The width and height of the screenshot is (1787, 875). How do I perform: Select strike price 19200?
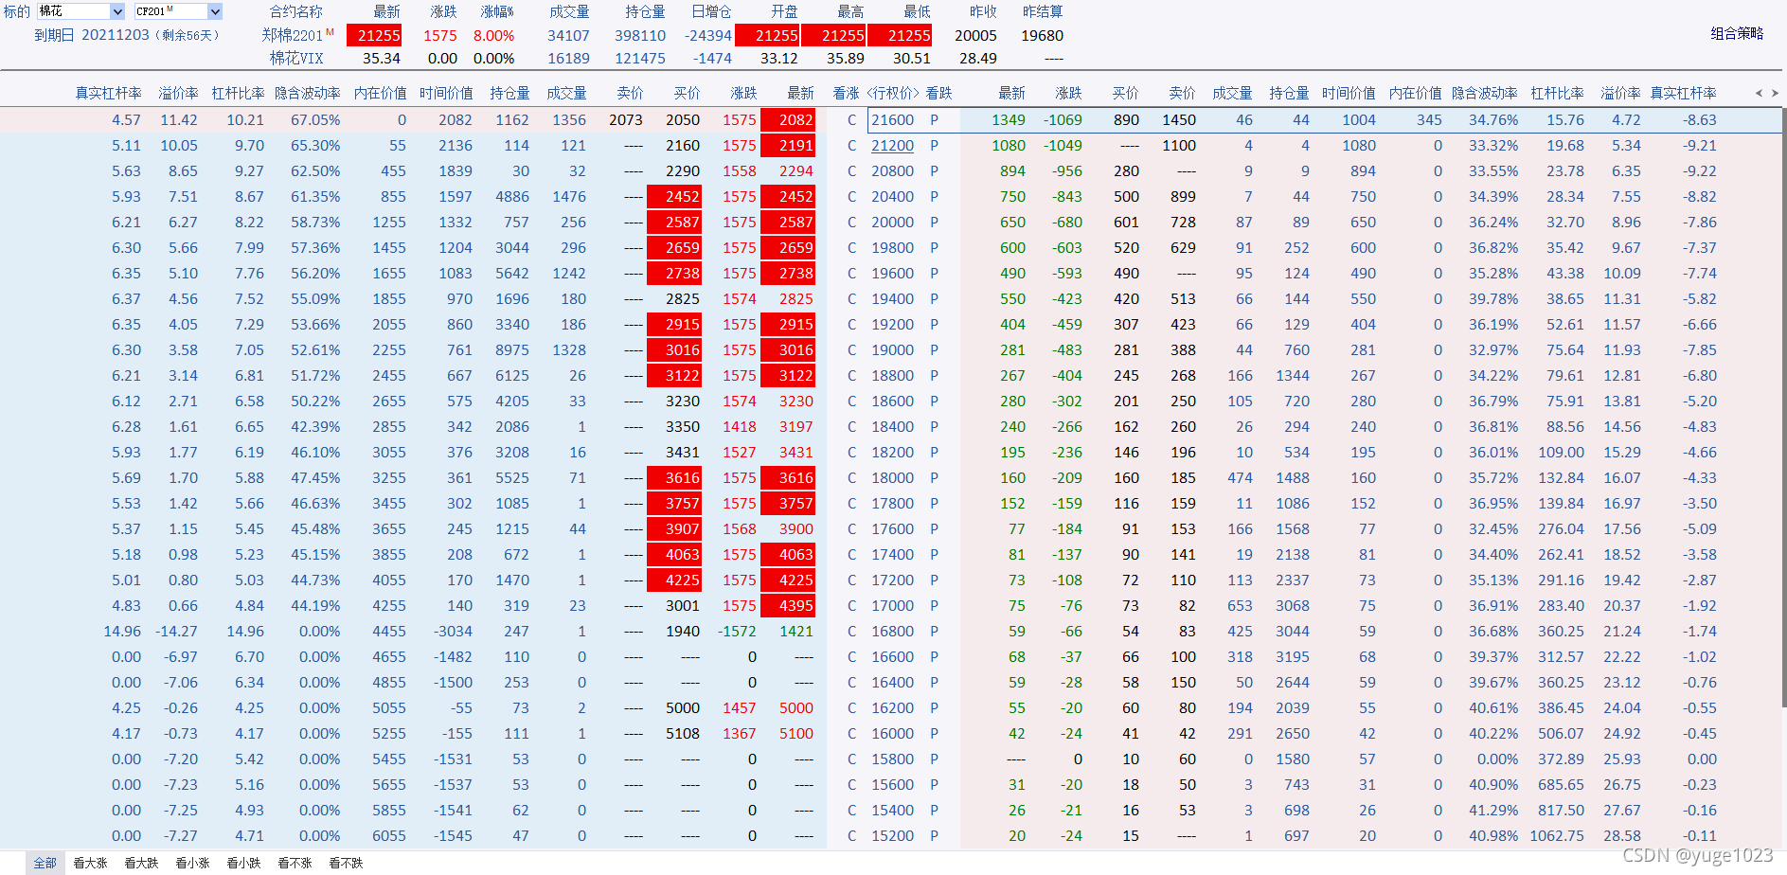893,325
